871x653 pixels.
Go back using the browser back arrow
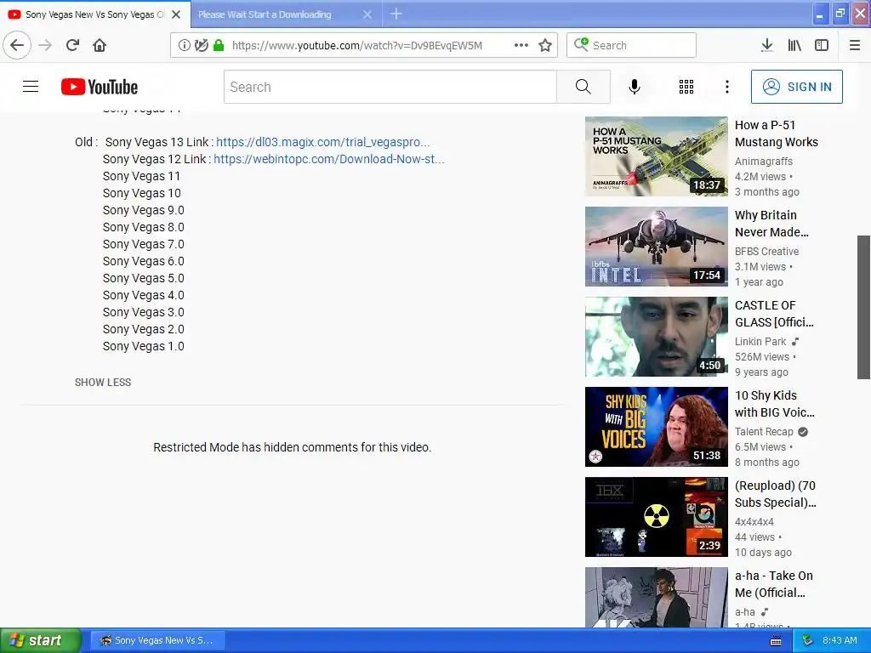click(17, 45)
